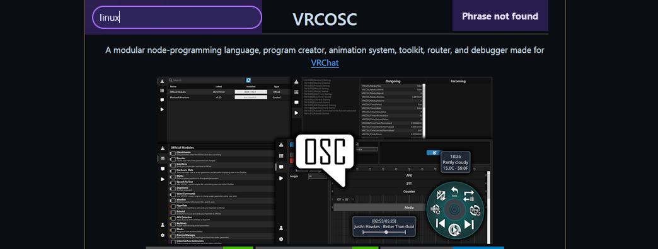Select the Incoming parameters header

pos(458,81)
